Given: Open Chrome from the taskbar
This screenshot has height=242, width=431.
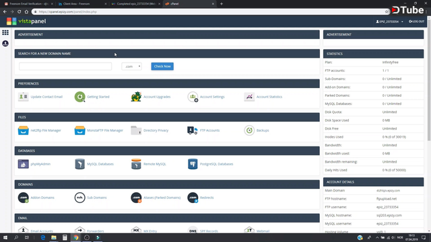Looking at the screenshot, I should click(76, 237).
